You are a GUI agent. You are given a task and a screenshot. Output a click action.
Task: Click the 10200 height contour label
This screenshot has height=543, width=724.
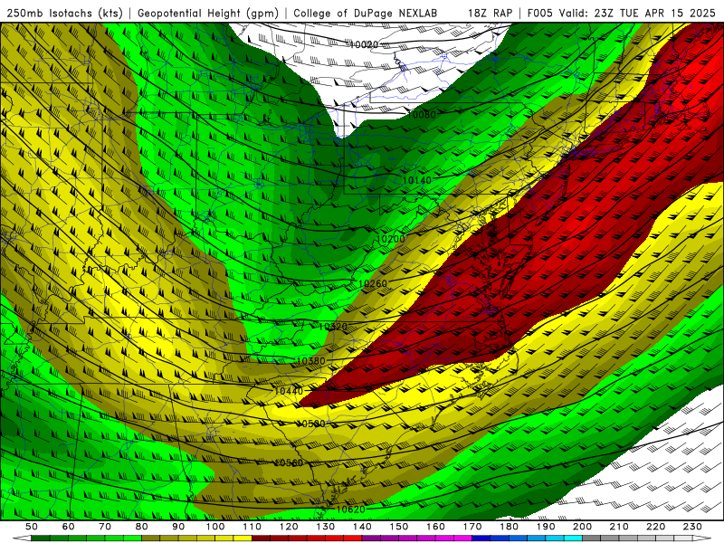(x=391, y=239)
